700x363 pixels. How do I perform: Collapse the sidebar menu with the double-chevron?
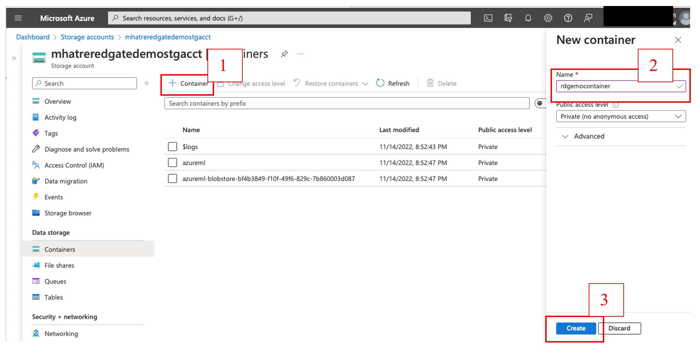tap(146, 83)
